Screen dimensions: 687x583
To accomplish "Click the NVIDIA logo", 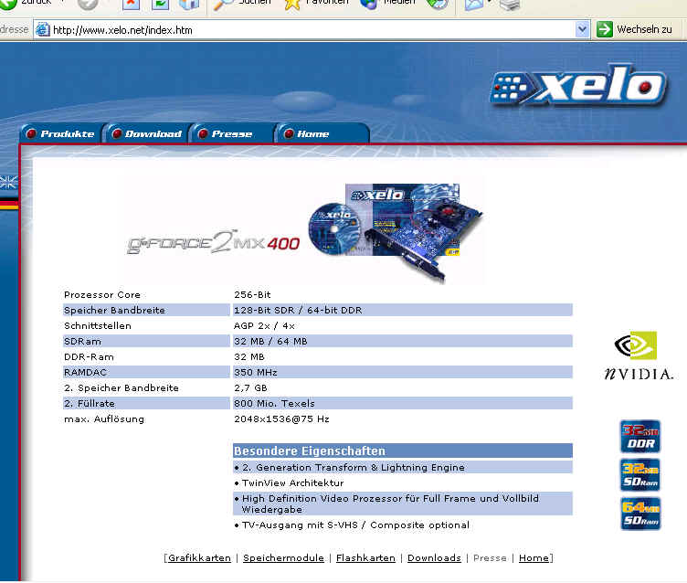I will pos(639,355).
